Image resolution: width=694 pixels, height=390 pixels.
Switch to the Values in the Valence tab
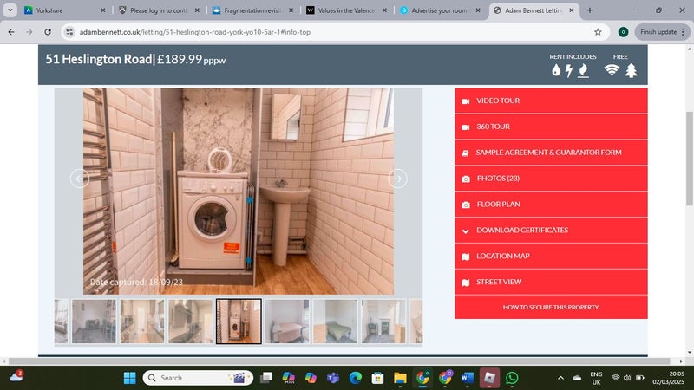coord(341,10)
